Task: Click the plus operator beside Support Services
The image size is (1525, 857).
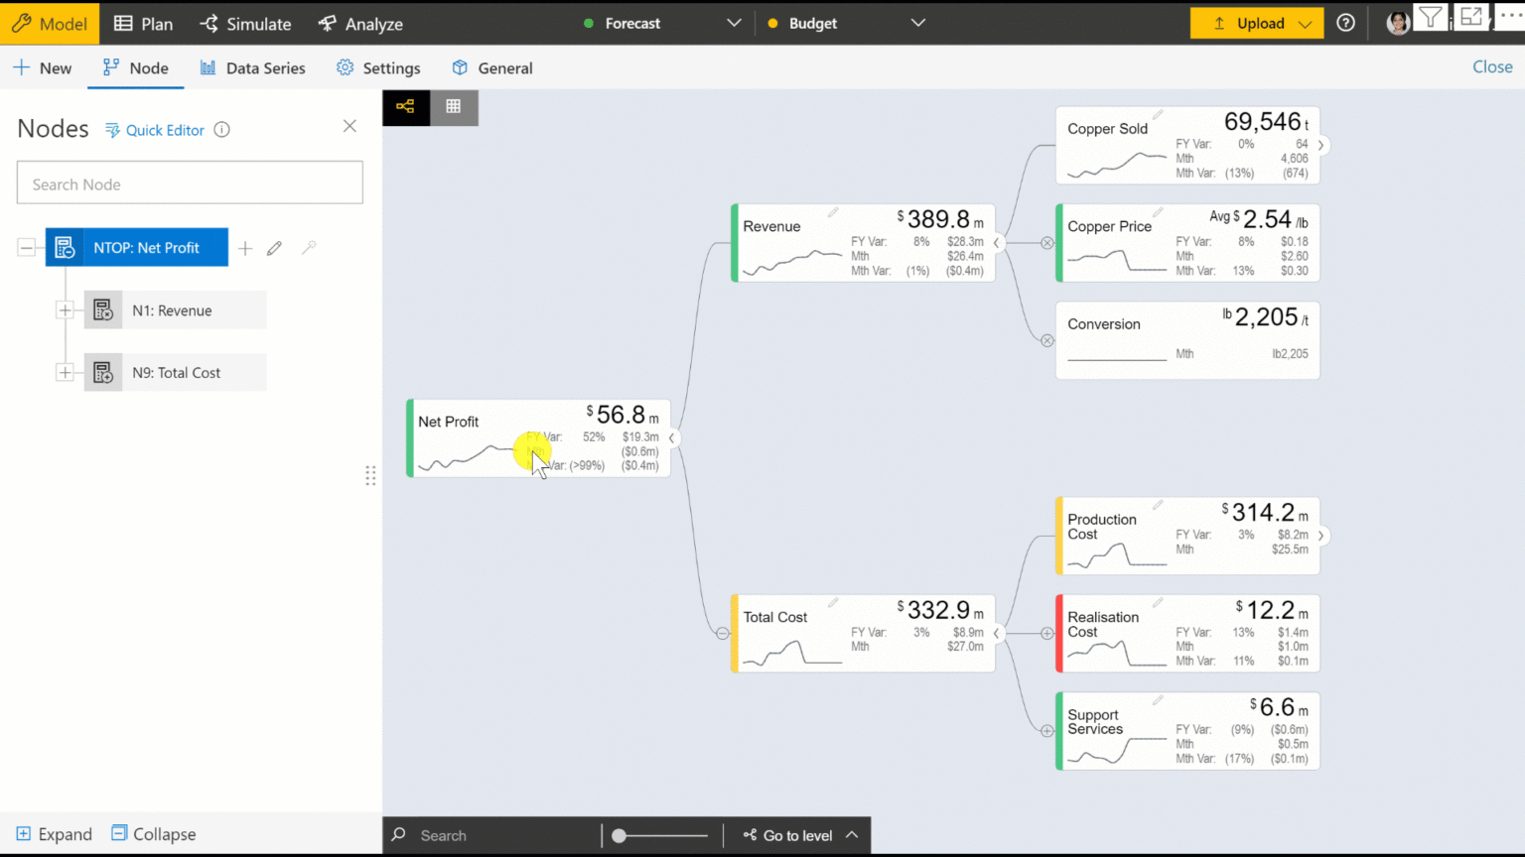Action: tap(1047, 731)
